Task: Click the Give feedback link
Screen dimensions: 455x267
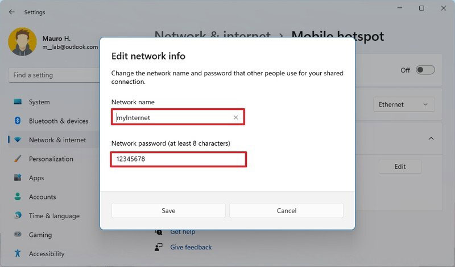Action: click(x=191, y=247)
